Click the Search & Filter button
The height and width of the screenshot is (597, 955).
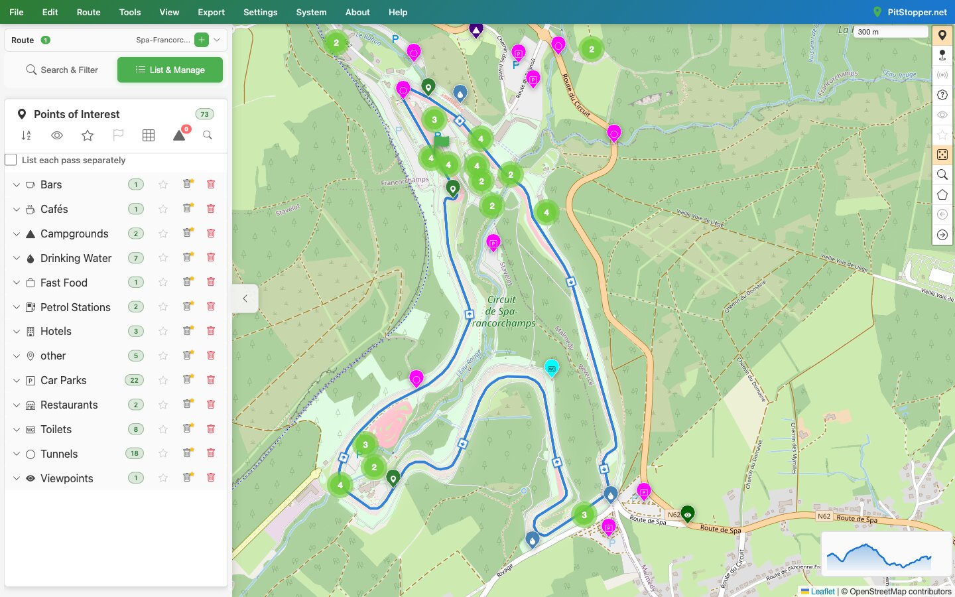(62, 70)
